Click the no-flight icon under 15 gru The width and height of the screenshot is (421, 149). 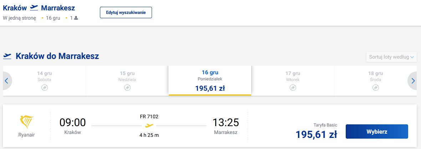(127, 88)
